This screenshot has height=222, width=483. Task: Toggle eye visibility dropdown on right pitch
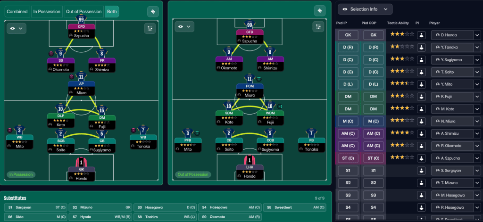tap(184, 26)
